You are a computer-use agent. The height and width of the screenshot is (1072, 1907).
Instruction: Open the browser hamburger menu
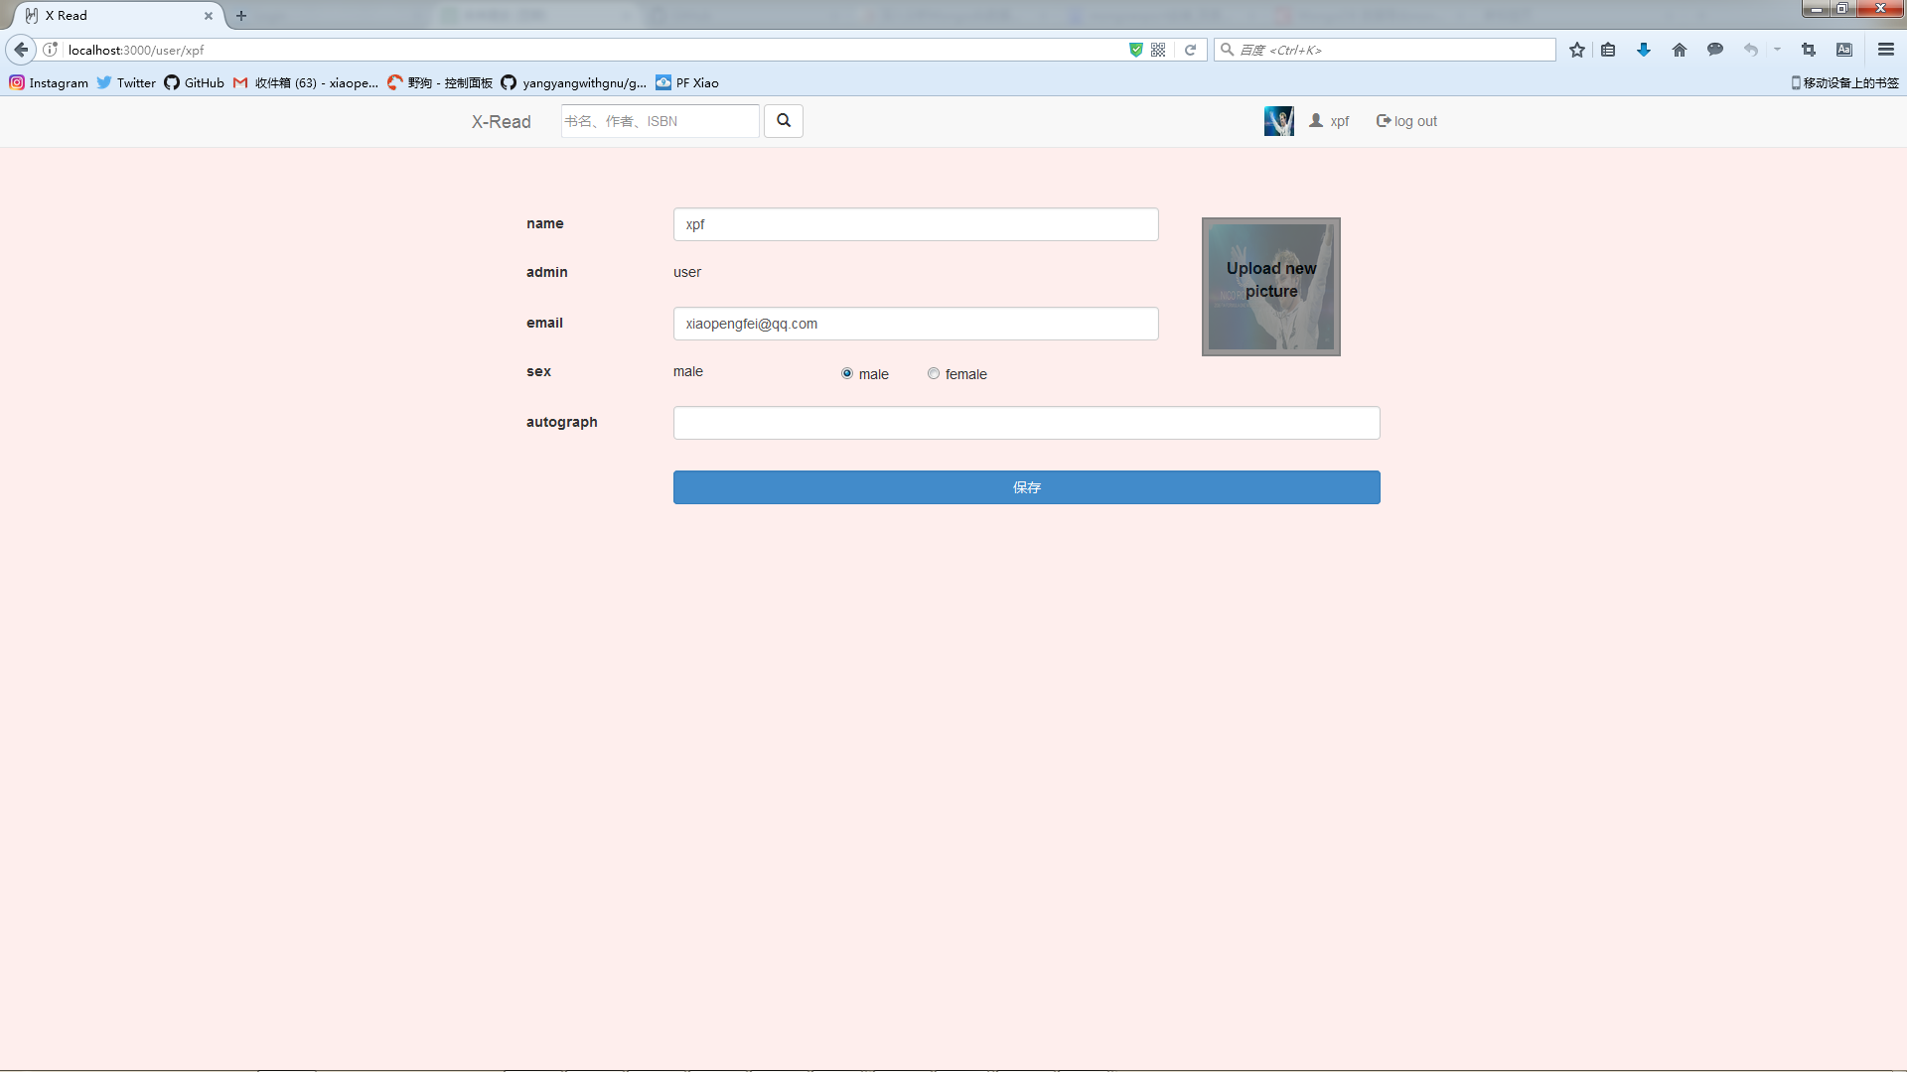[x=1886, y=50]
